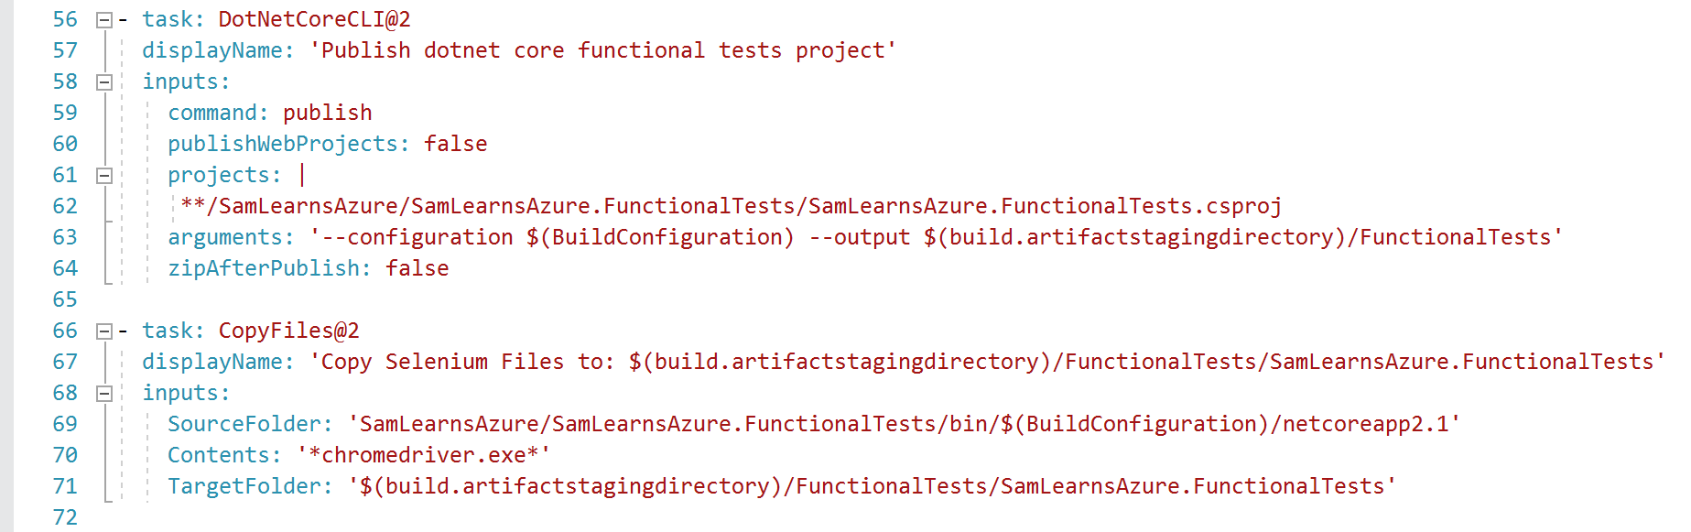Place cursor on the 'publish' command value
This screenshot has height=532, width=1691.
click(327, 113)
